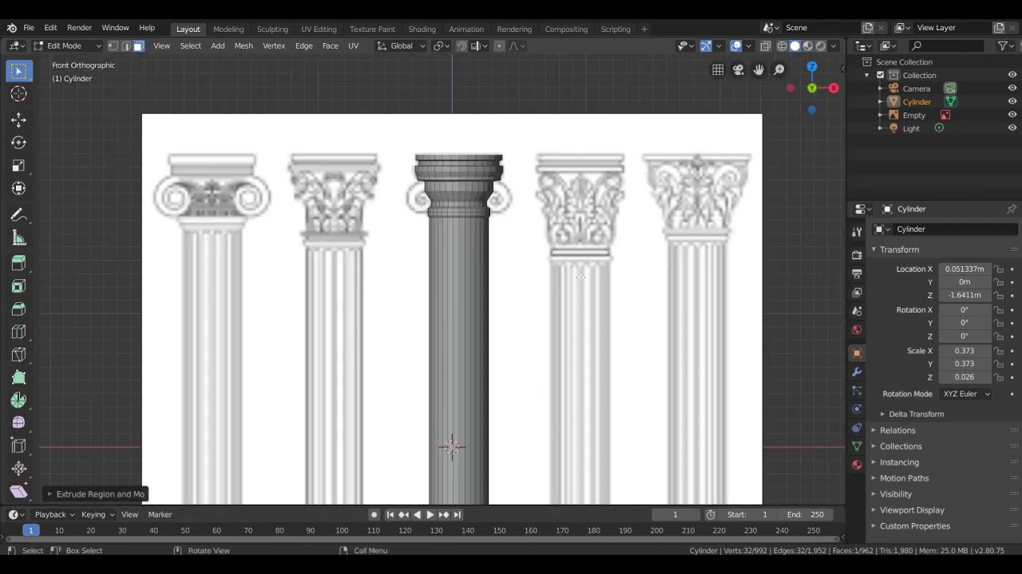Image resolution: width=1022 pixels, height=574 pixels.
Task: Open the Global transform orientation dropdown
Action: [x=402, y=46]
